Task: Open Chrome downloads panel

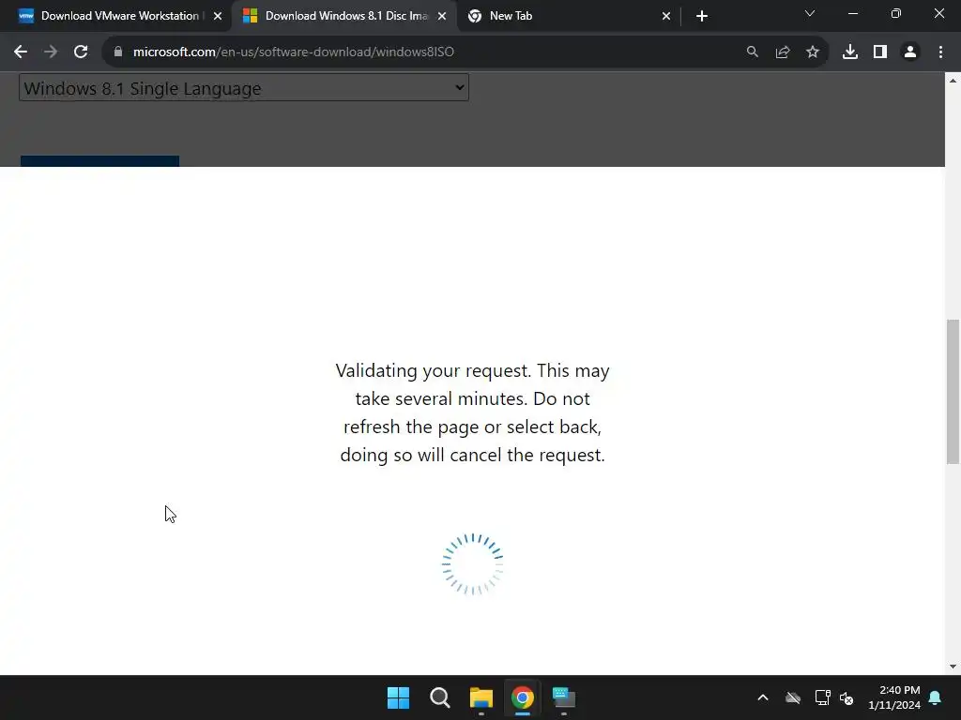Action: [x=849, y=52]
